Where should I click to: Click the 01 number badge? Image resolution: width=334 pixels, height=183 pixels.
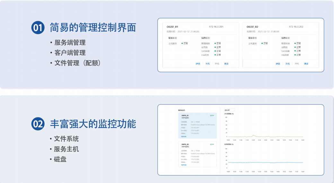pos(38,28)
